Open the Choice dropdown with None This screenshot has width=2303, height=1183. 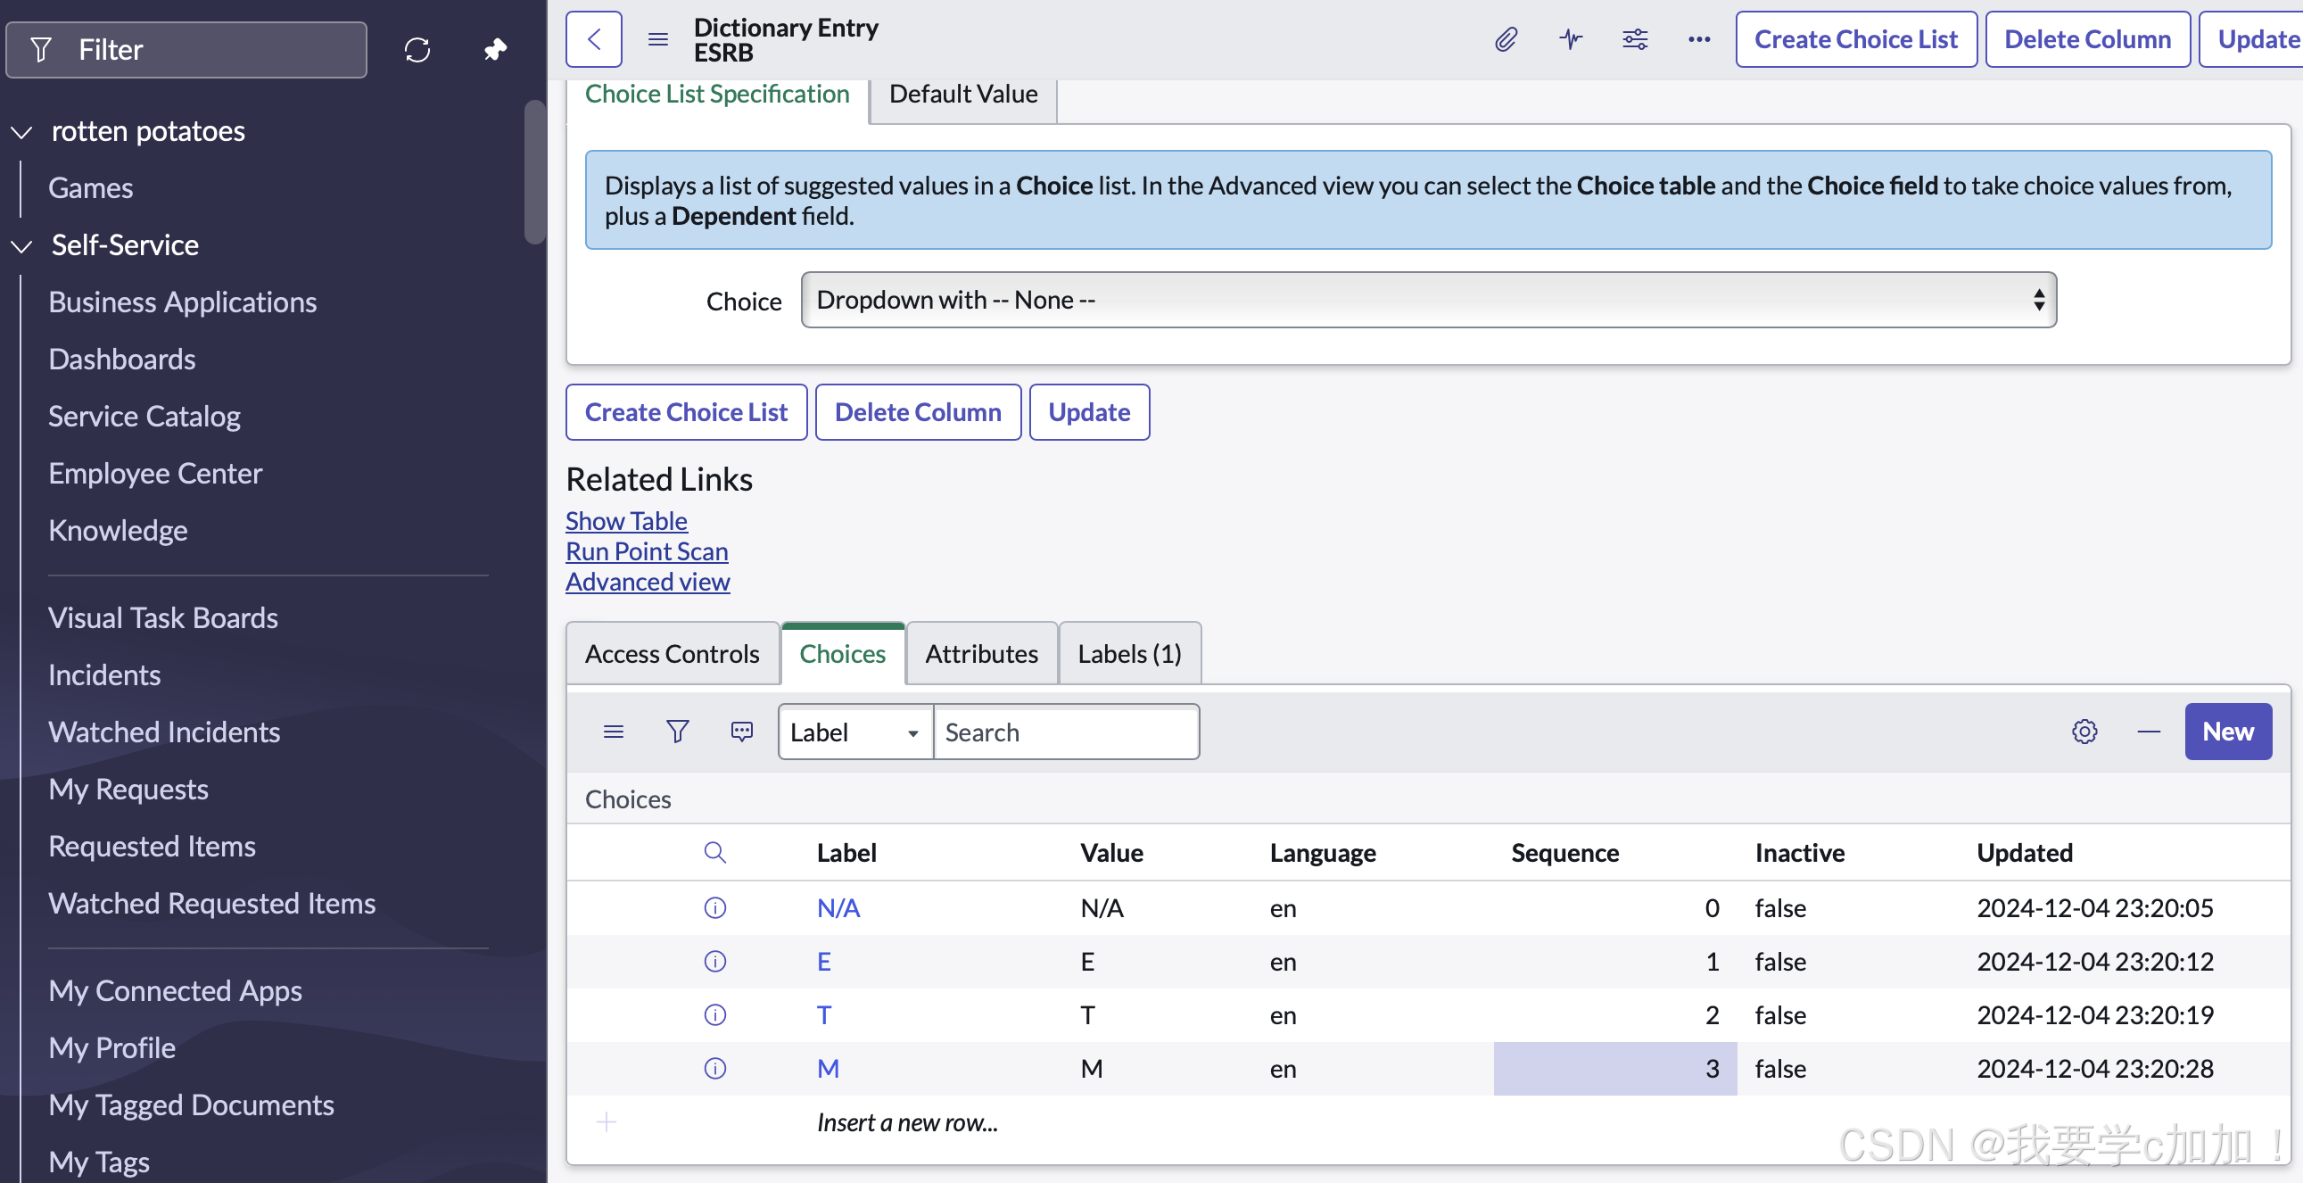point(1428,300)
